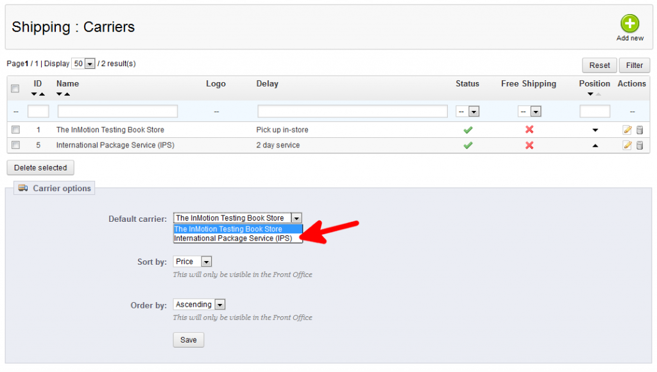Click the edit pencil for International Package Service (IPS)

click(x=627, y=145)
